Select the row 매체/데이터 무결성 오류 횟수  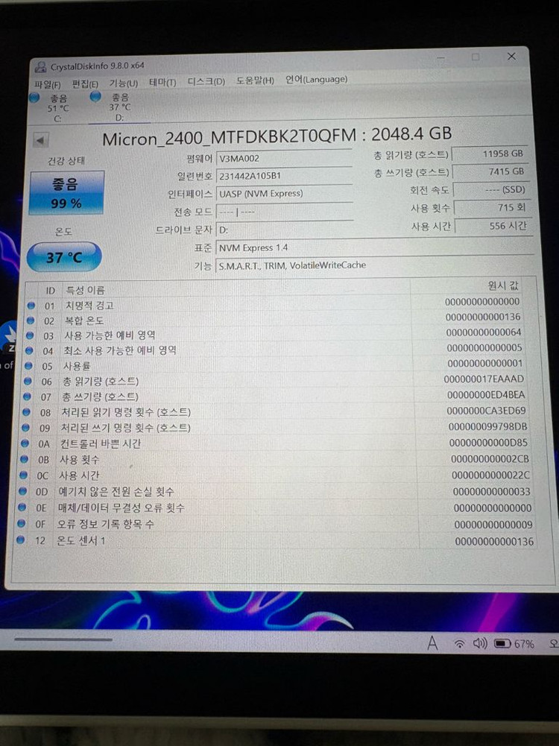[x=274, y=508]
